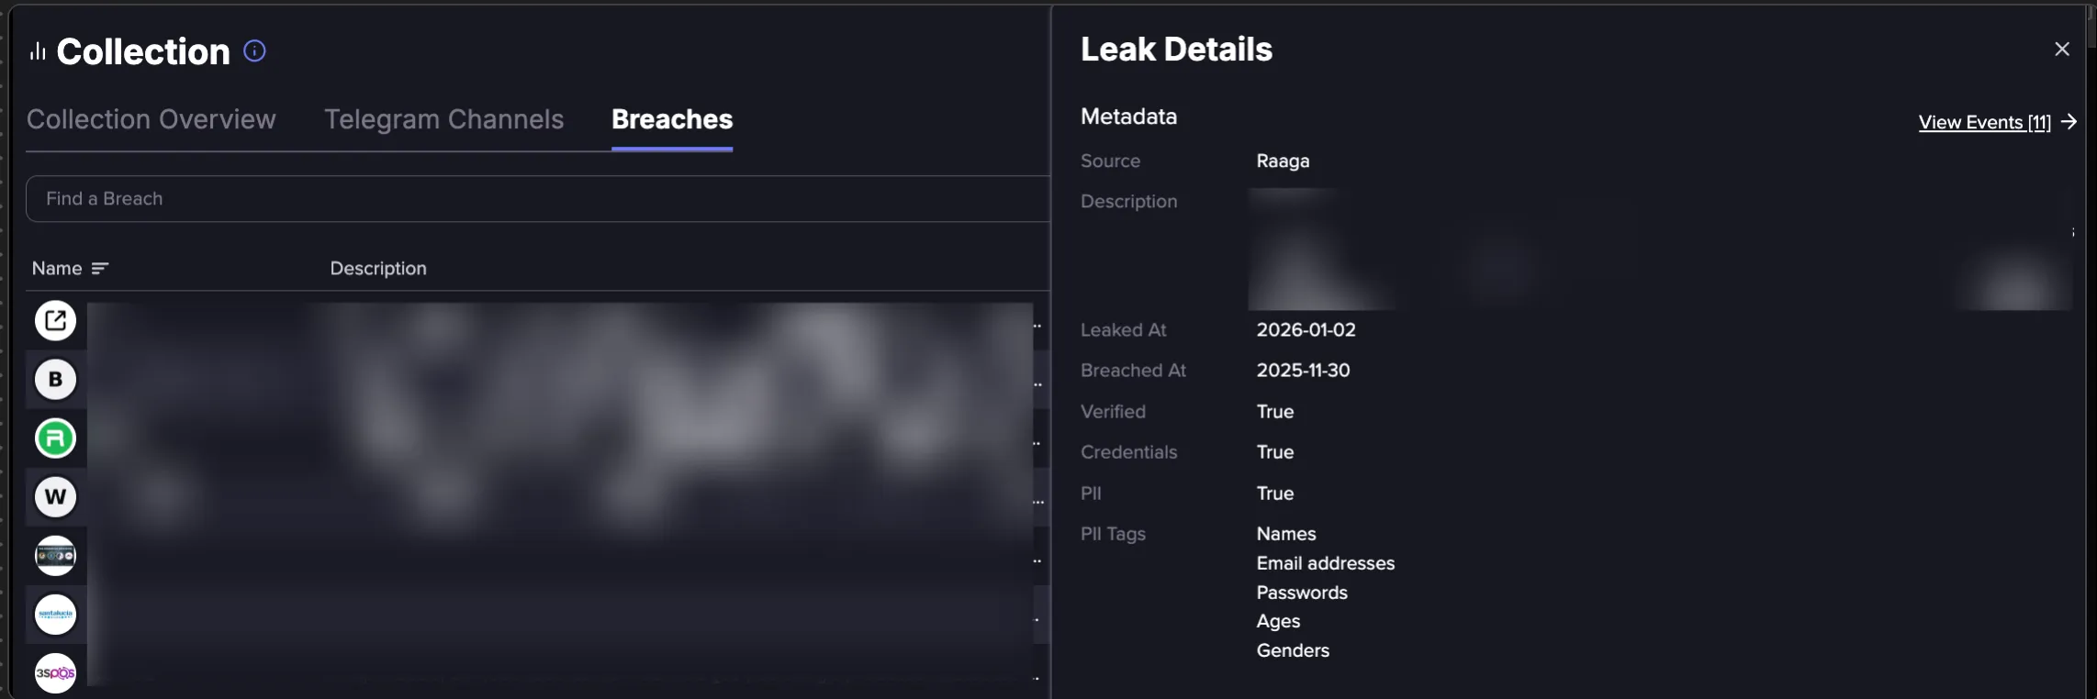Click the Collection page title
The width and height of the screenshot is (2097, 699).
click(x=143, y=51)
